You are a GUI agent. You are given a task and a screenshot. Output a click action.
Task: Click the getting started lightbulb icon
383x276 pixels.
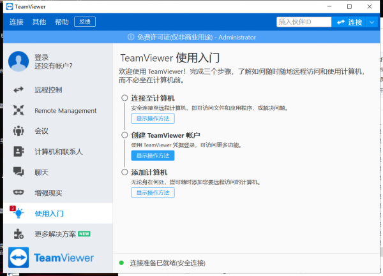[x=19, y=214]
